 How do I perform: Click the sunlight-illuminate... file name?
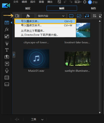[x=77, y=71]
